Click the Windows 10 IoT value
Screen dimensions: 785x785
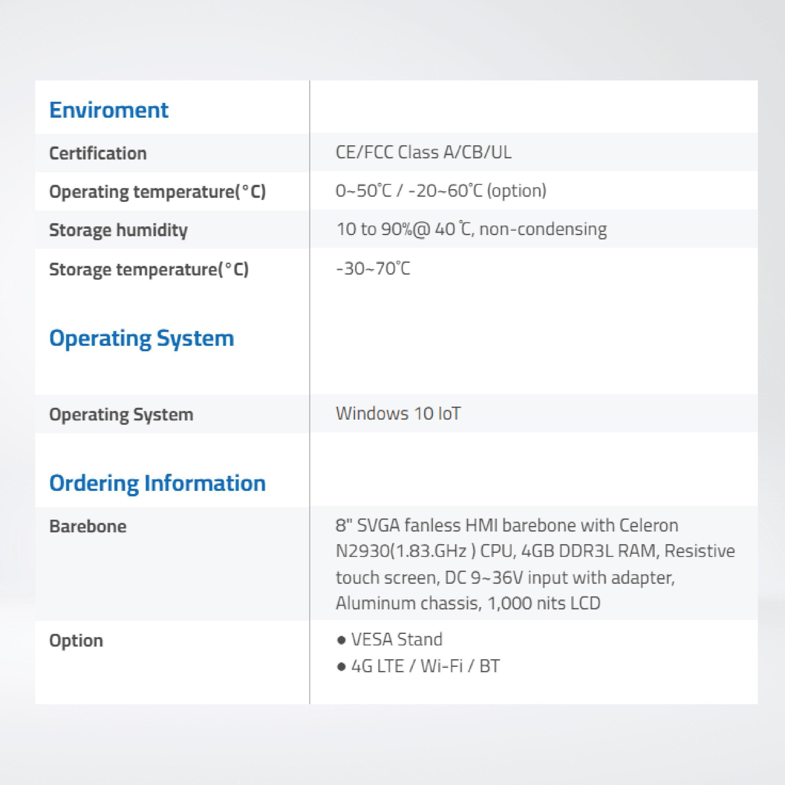click(x=398, y=414)
